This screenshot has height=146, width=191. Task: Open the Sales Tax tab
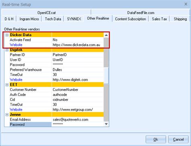tap(159, 19)
